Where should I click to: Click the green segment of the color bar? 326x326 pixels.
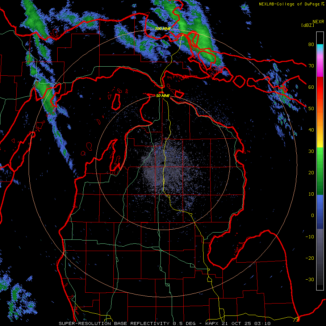(x=320, y=171)
